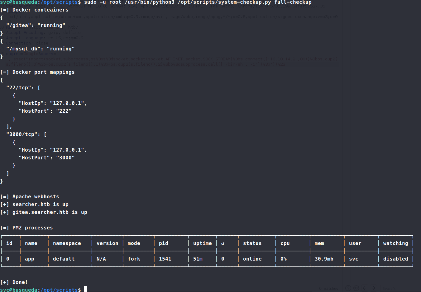Click the help question mark icon
Screen dimensions: 421x292
(348, 288)
